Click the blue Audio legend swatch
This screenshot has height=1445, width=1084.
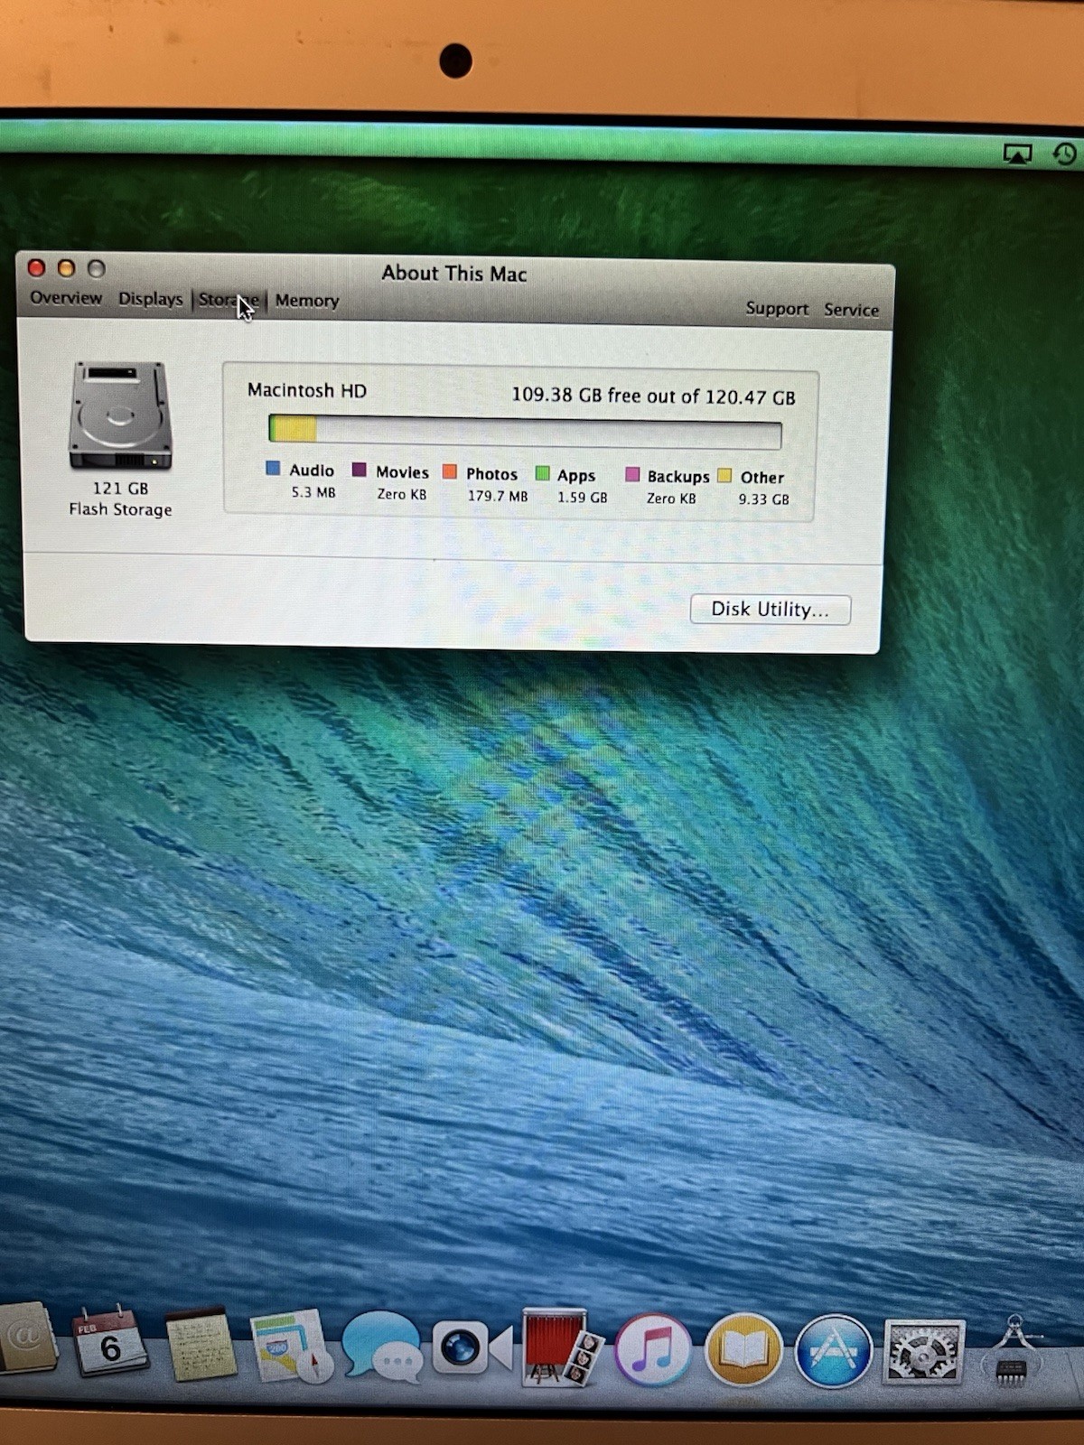point(273,468)
